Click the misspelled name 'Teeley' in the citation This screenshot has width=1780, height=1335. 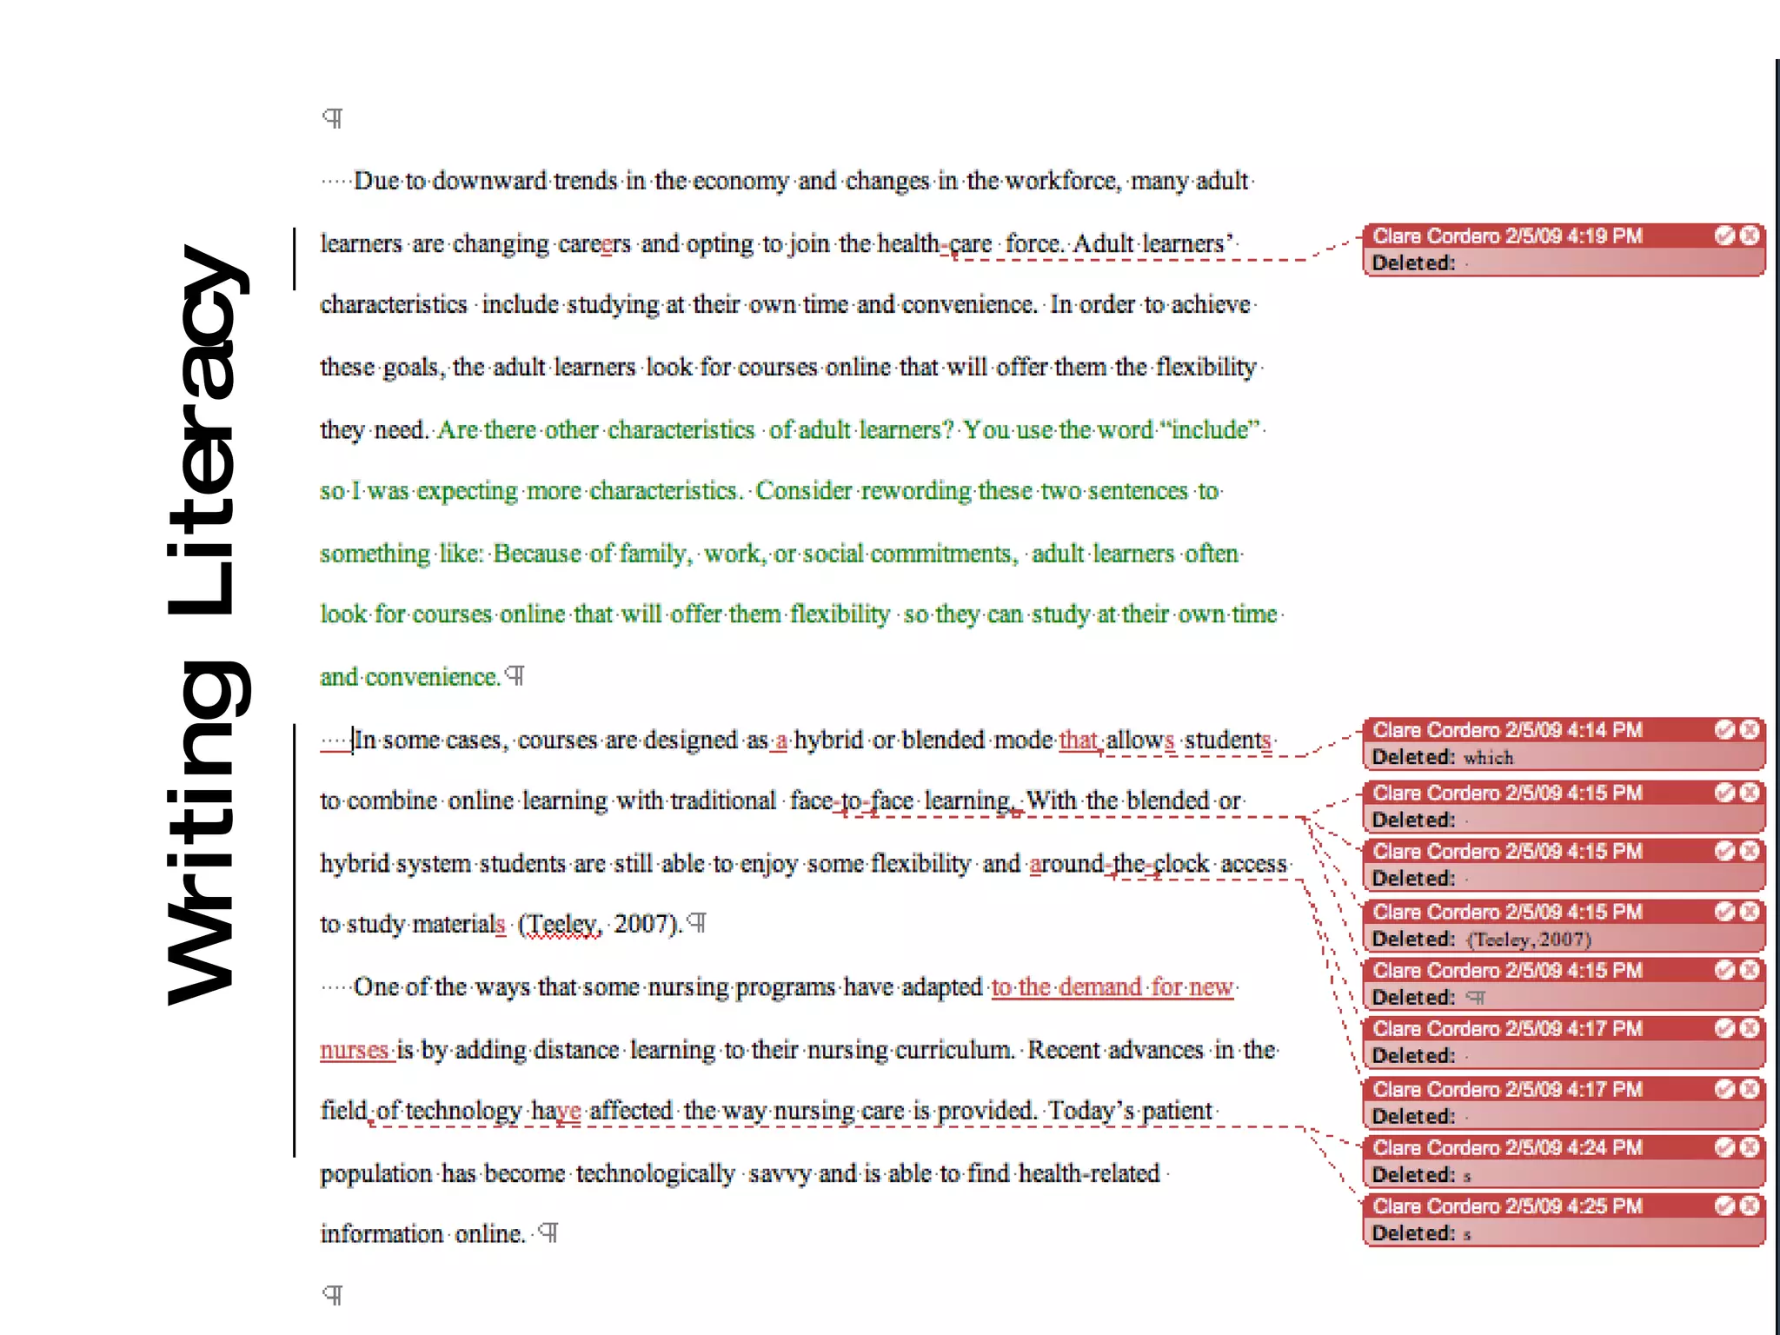pos(562,924)
